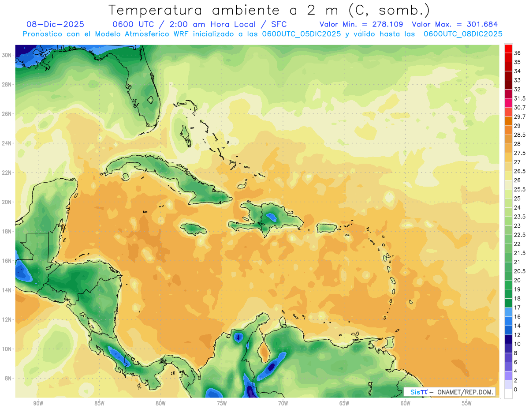
Task: Click the 28.5 label on the color scale
Action: 520,135
